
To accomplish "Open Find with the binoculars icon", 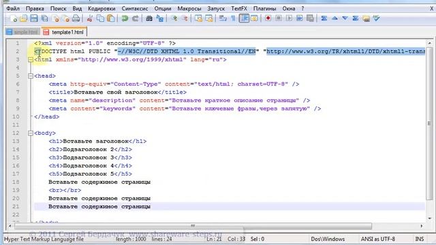I will coord(149,18).
